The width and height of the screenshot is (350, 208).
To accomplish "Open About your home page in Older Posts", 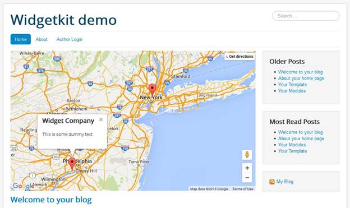I will (301, 78).
